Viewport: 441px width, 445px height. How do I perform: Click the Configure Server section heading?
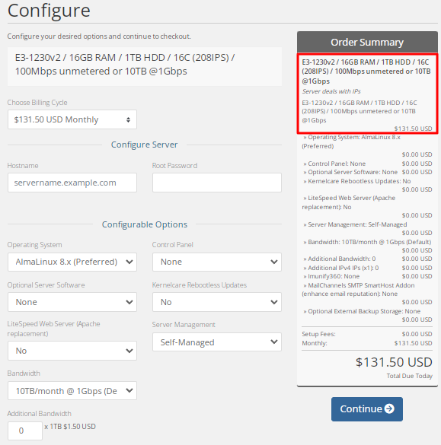click(x=145, y=145)
